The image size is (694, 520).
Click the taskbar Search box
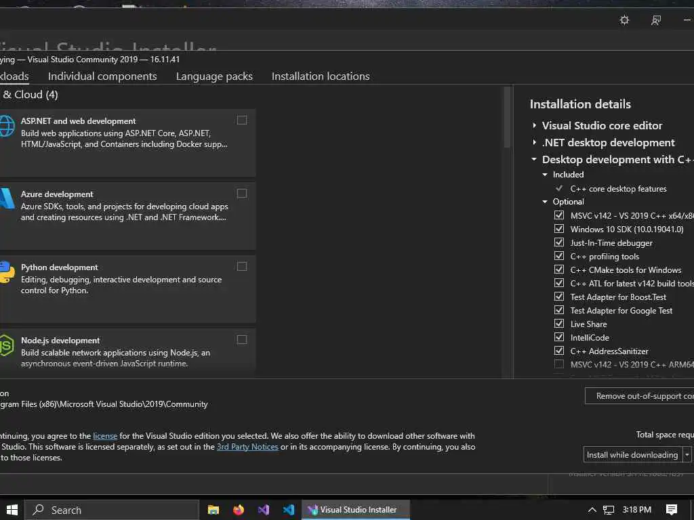(112, 510)
